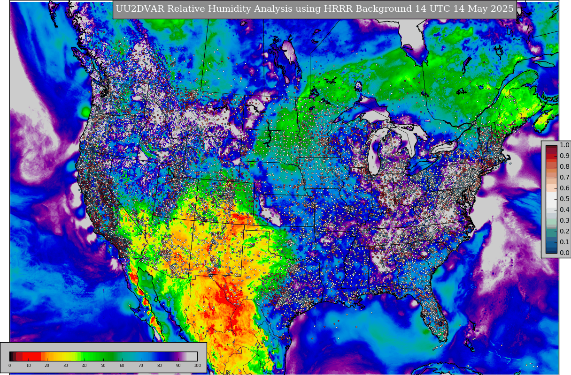Click the 0.9 label on right color scale
Viewport: 571px width, 375px height.
564,156
